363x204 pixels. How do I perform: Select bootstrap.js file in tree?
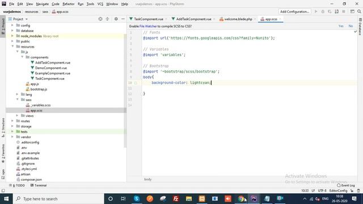[39, 89]
